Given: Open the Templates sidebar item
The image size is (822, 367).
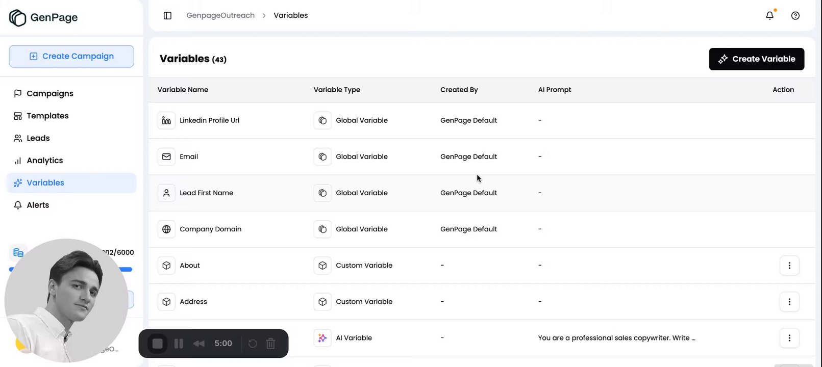Looking at the screenshot, I should point(47,116).
